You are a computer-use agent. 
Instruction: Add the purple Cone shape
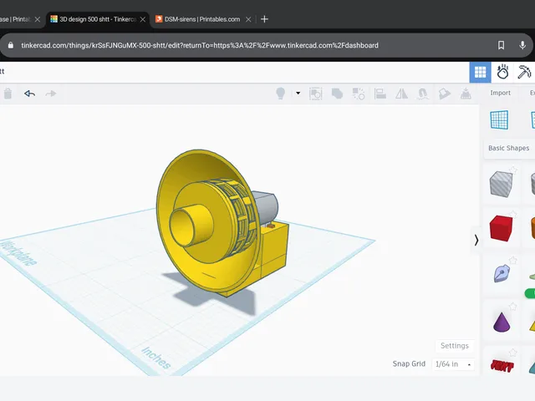coord(502,322)
